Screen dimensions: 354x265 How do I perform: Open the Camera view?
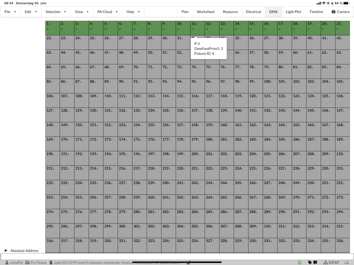pyautogui.click(x=341, y=12)
